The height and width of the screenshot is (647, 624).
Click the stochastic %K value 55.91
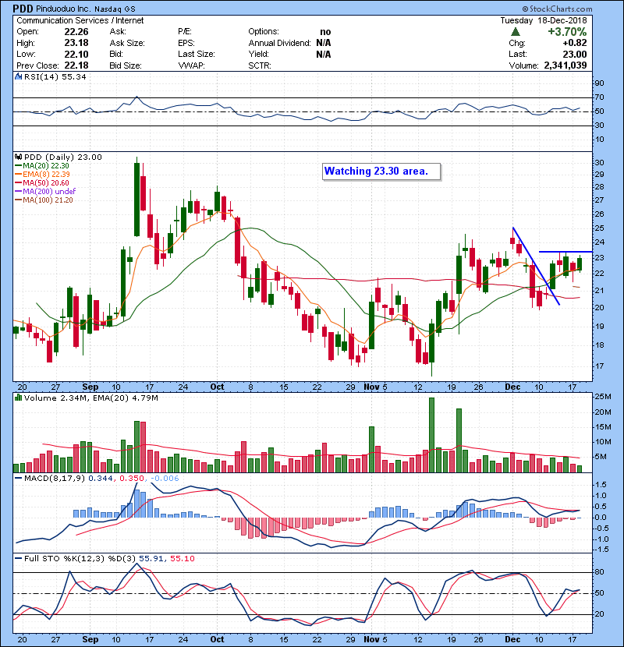151,559
